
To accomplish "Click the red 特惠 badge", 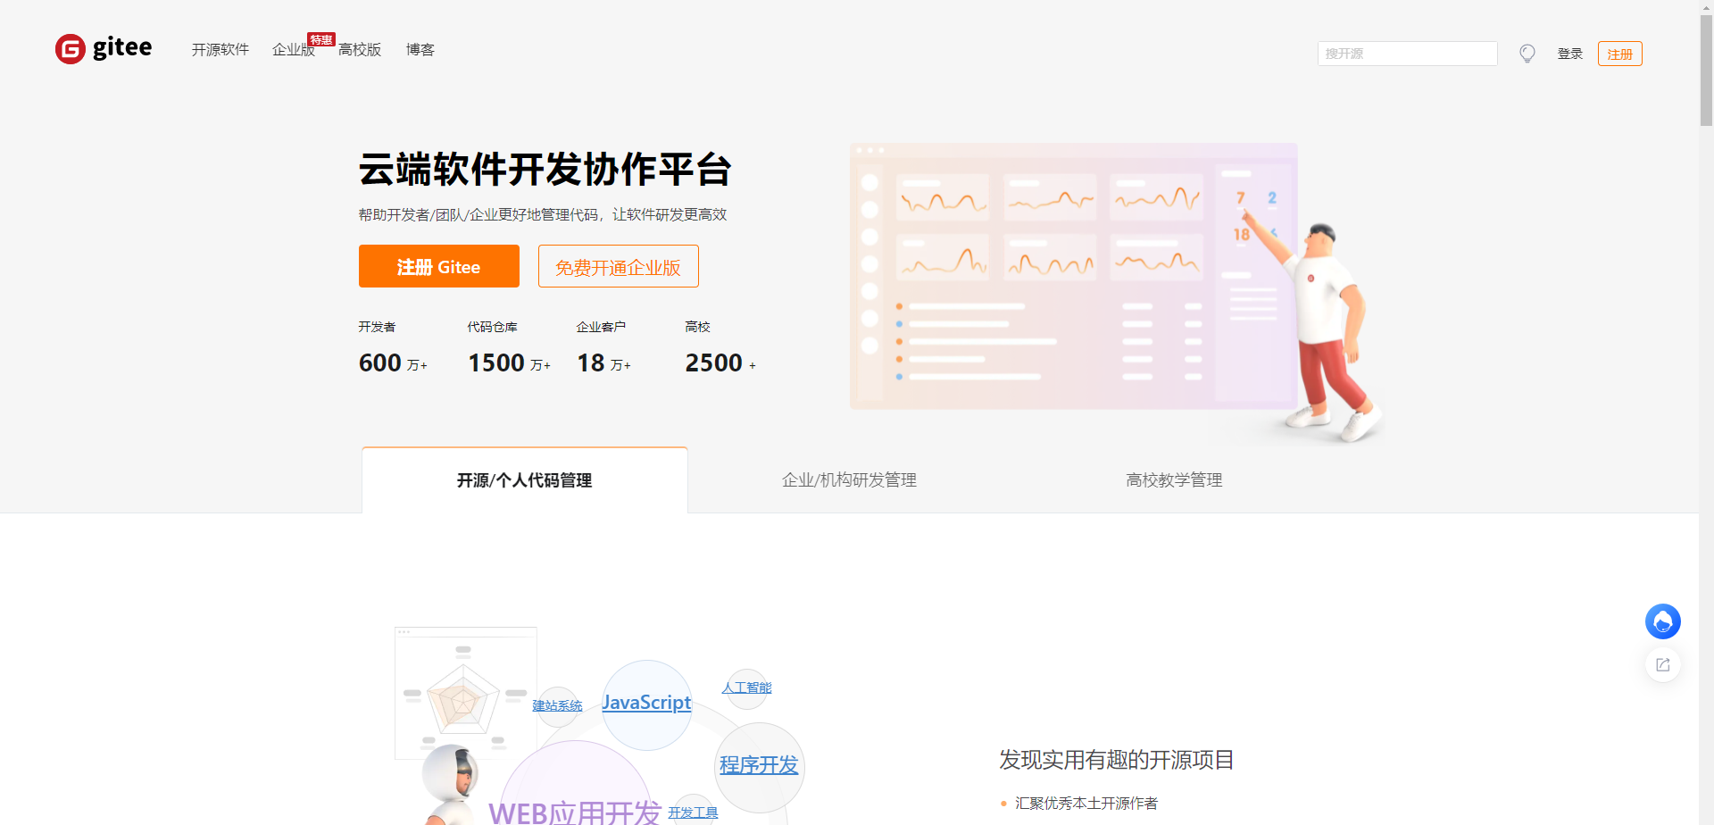I will (320, 39).
